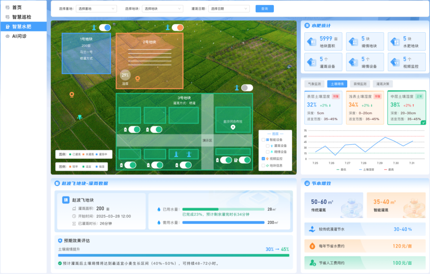The height and width of the screenshot is (274, 430).
Task: Toggle the second valve switch in 3号地块 bottom row
Action: click(157, 165)
